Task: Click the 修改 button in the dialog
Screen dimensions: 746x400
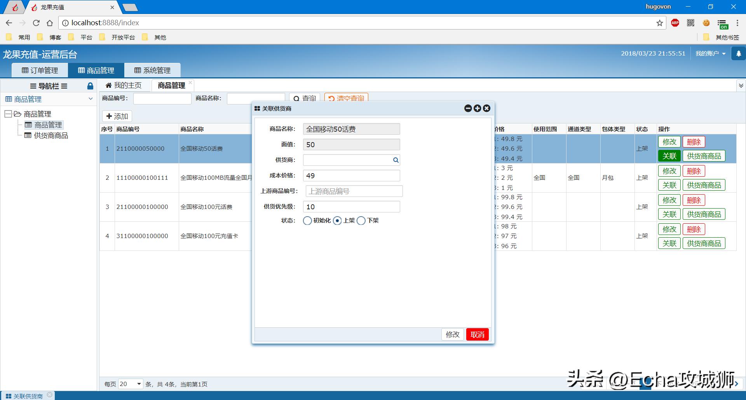Action: point(452,334)
